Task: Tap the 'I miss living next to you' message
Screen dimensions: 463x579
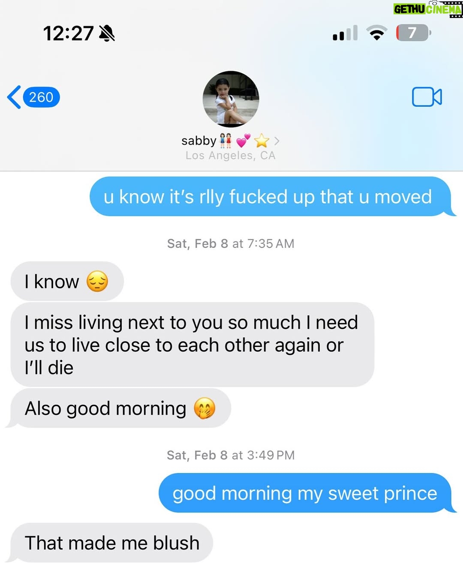Action: (x=192, y=345)
